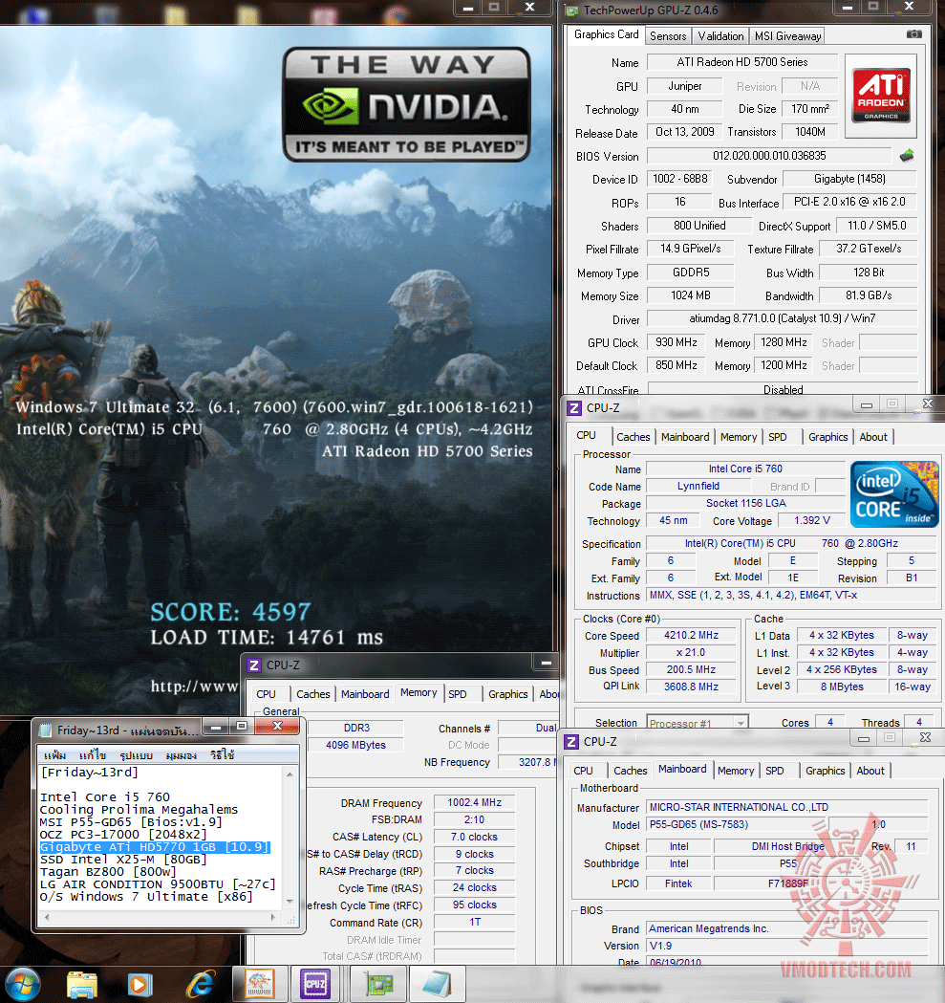This screenshot has width=945, height=1003.
Task: Launch Windows Media Player from the taskbar
Action: click(140, 985)
